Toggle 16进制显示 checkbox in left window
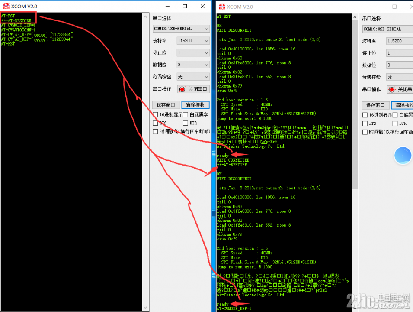Image resolution: width=413 pixels, height=312 pixels. tap(155, 114)
